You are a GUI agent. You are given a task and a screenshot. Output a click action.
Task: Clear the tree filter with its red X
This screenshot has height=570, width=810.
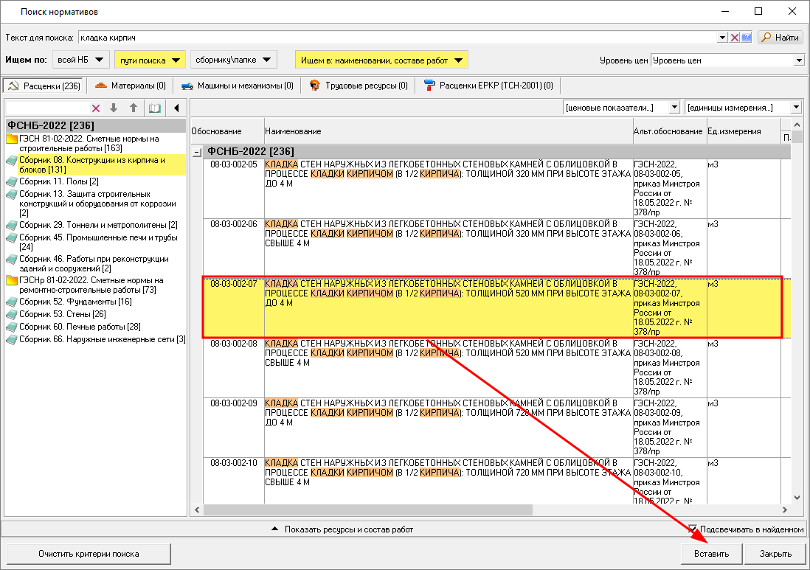click(96, 108)
